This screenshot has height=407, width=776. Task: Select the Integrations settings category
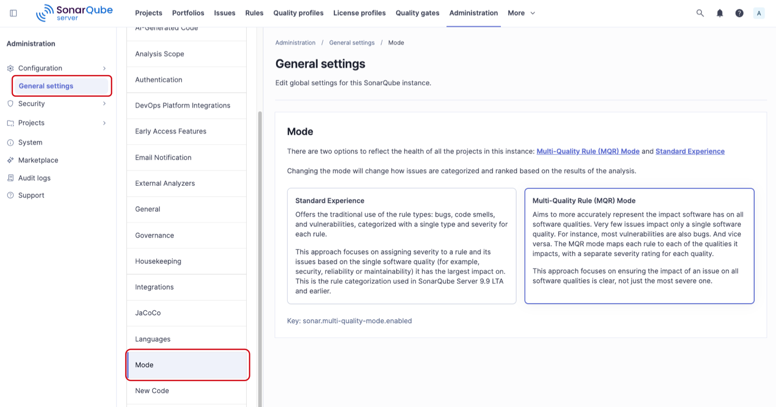coord(186,287)
